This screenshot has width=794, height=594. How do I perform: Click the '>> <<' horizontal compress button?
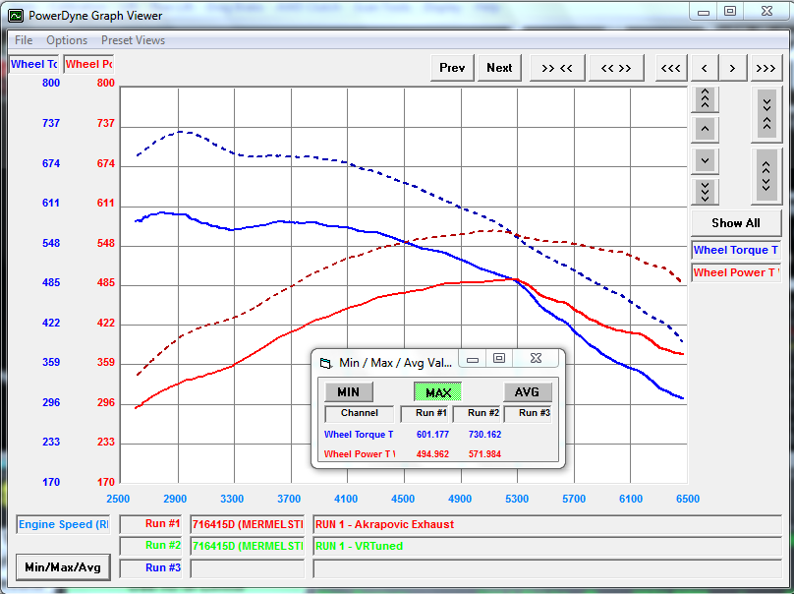coord(557,68)
